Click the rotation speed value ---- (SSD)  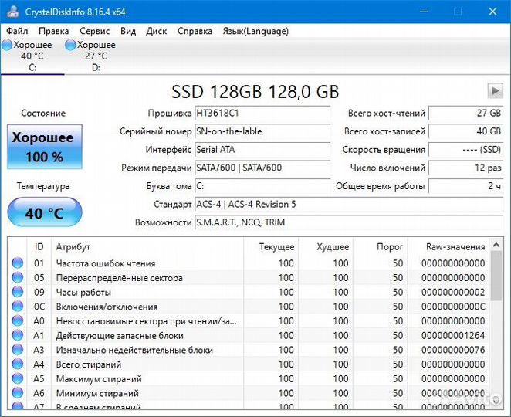tap(466, 150)
